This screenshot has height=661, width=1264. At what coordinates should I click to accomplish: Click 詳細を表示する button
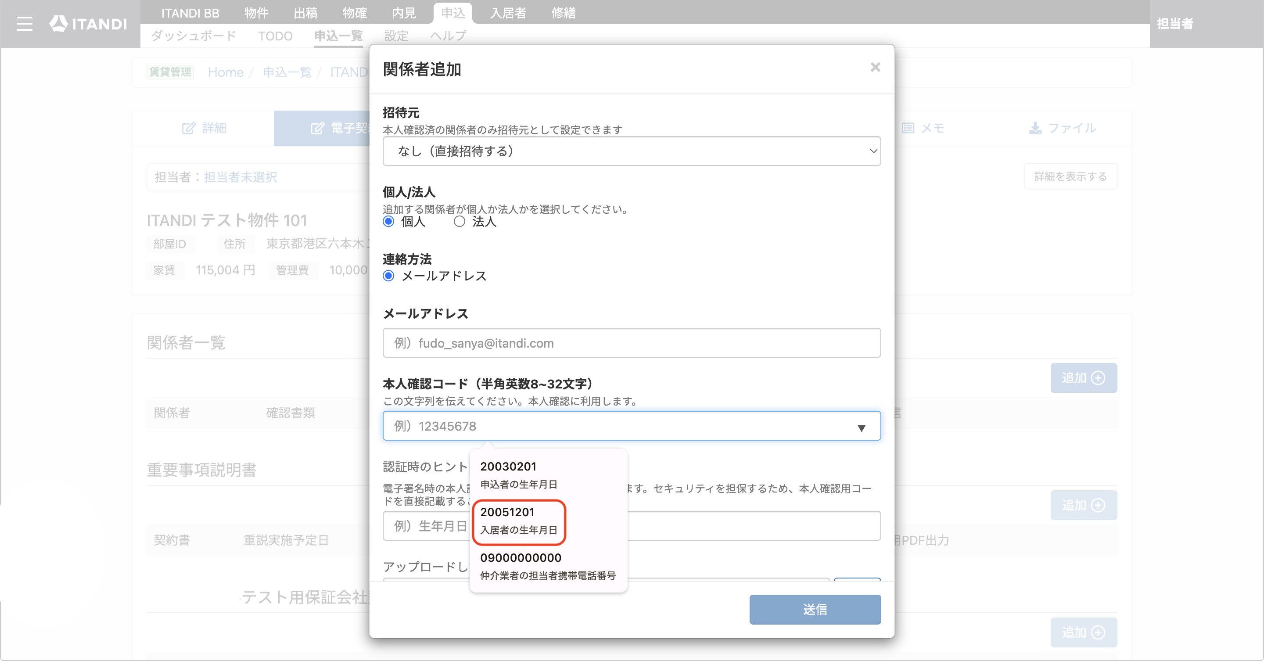[x=1070, y=176]
